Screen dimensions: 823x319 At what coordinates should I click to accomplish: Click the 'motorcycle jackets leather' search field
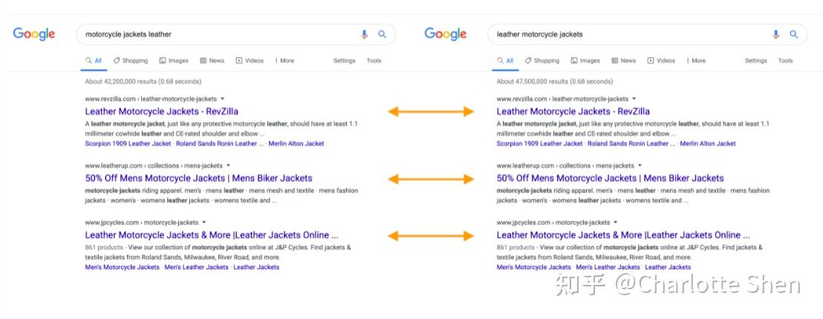[x=215, y=34]
